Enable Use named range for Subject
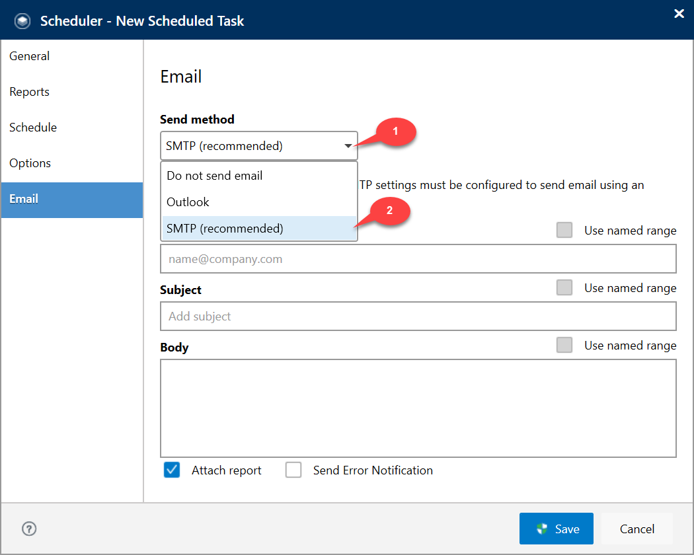Image resolution: width=694 pixels, height=555 pixels. [564, 287]
